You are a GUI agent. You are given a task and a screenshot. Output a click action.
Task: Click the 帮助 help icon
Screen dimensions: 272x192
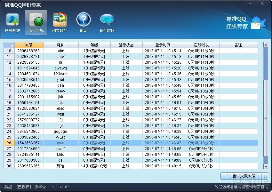coord(83,22)
